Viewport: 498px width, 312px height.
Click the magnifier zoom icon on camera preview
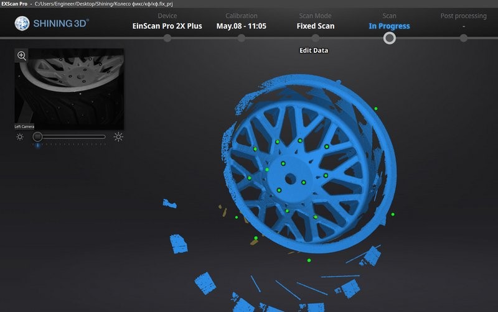point(22,55)
